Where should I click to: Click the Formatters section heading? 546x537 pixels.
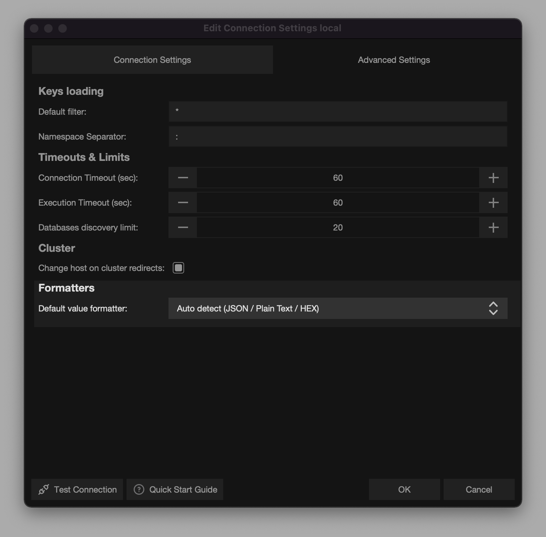coord(66,288)
